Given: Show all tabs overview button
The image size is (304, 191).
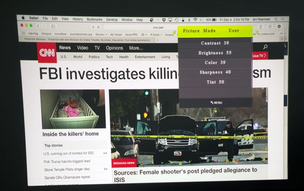Looking at the screenshot, I should click(x=270, y=27).
